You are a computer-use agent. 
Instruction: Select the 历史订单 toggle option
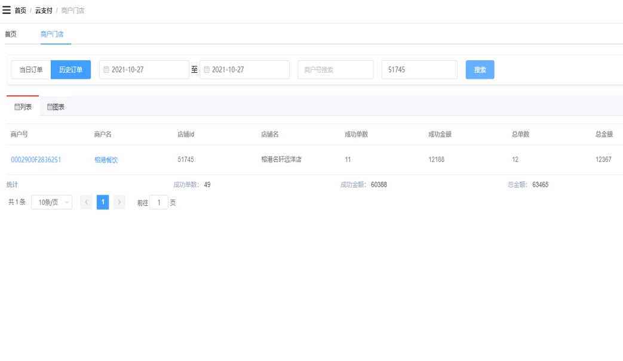(x=70, y=70)
